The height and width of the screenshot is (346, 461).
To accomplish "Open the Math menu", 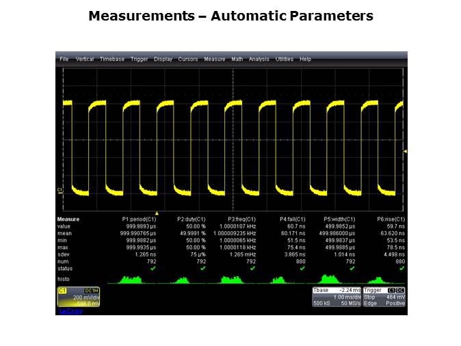I will coord(237,59).
